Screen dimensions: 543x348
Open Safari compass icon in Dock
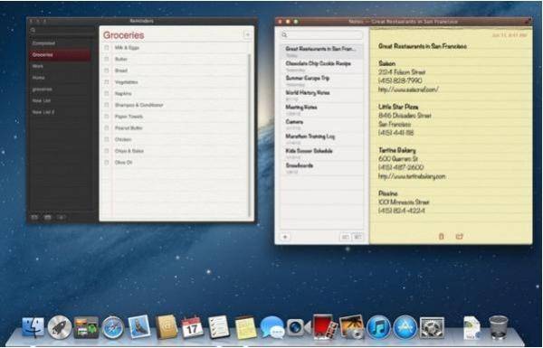pyautogui.click(x=112, y=327)
